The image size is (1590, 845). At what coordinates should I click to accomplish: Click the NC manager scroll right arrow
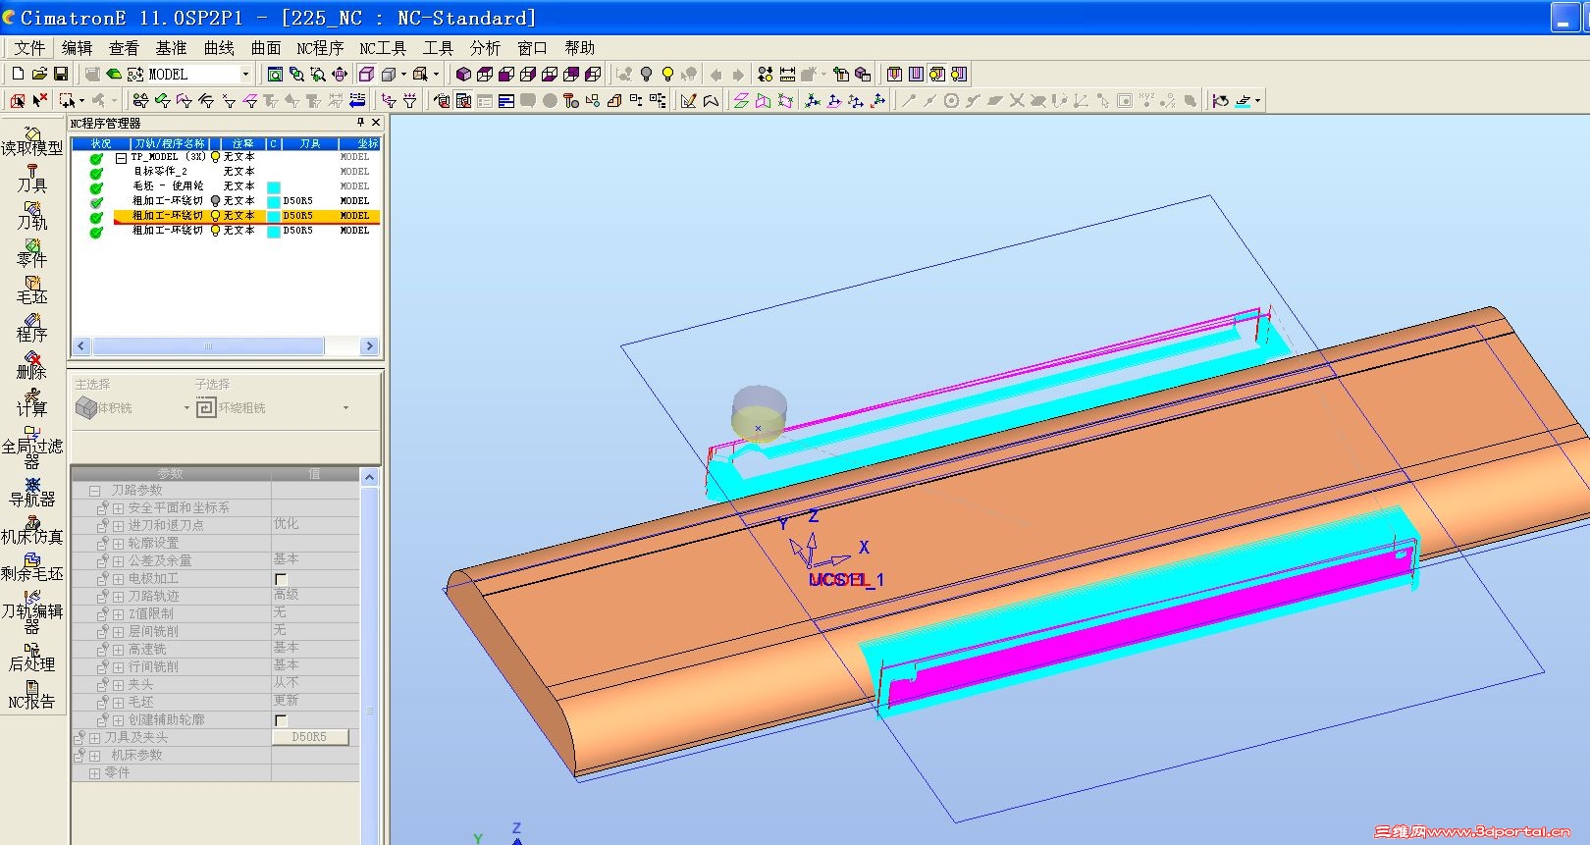(369, 345)
